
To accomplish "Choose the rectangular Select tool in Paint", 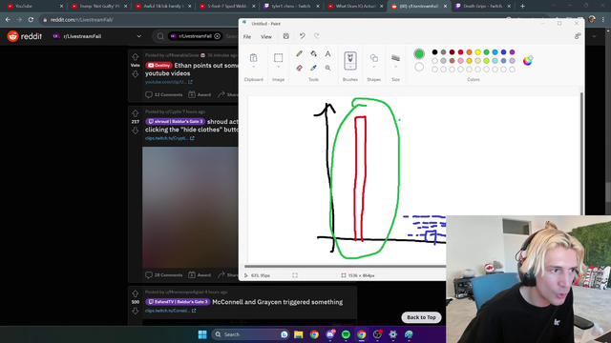I will [278, 58].
